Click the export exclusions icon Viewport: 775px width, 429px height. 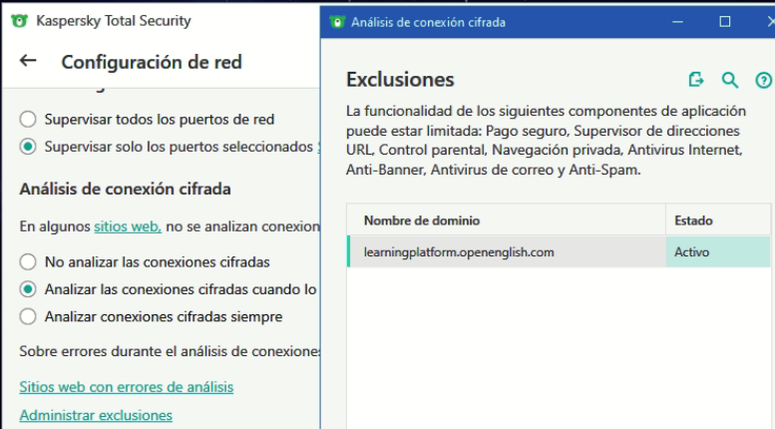(x=696, y=80)
